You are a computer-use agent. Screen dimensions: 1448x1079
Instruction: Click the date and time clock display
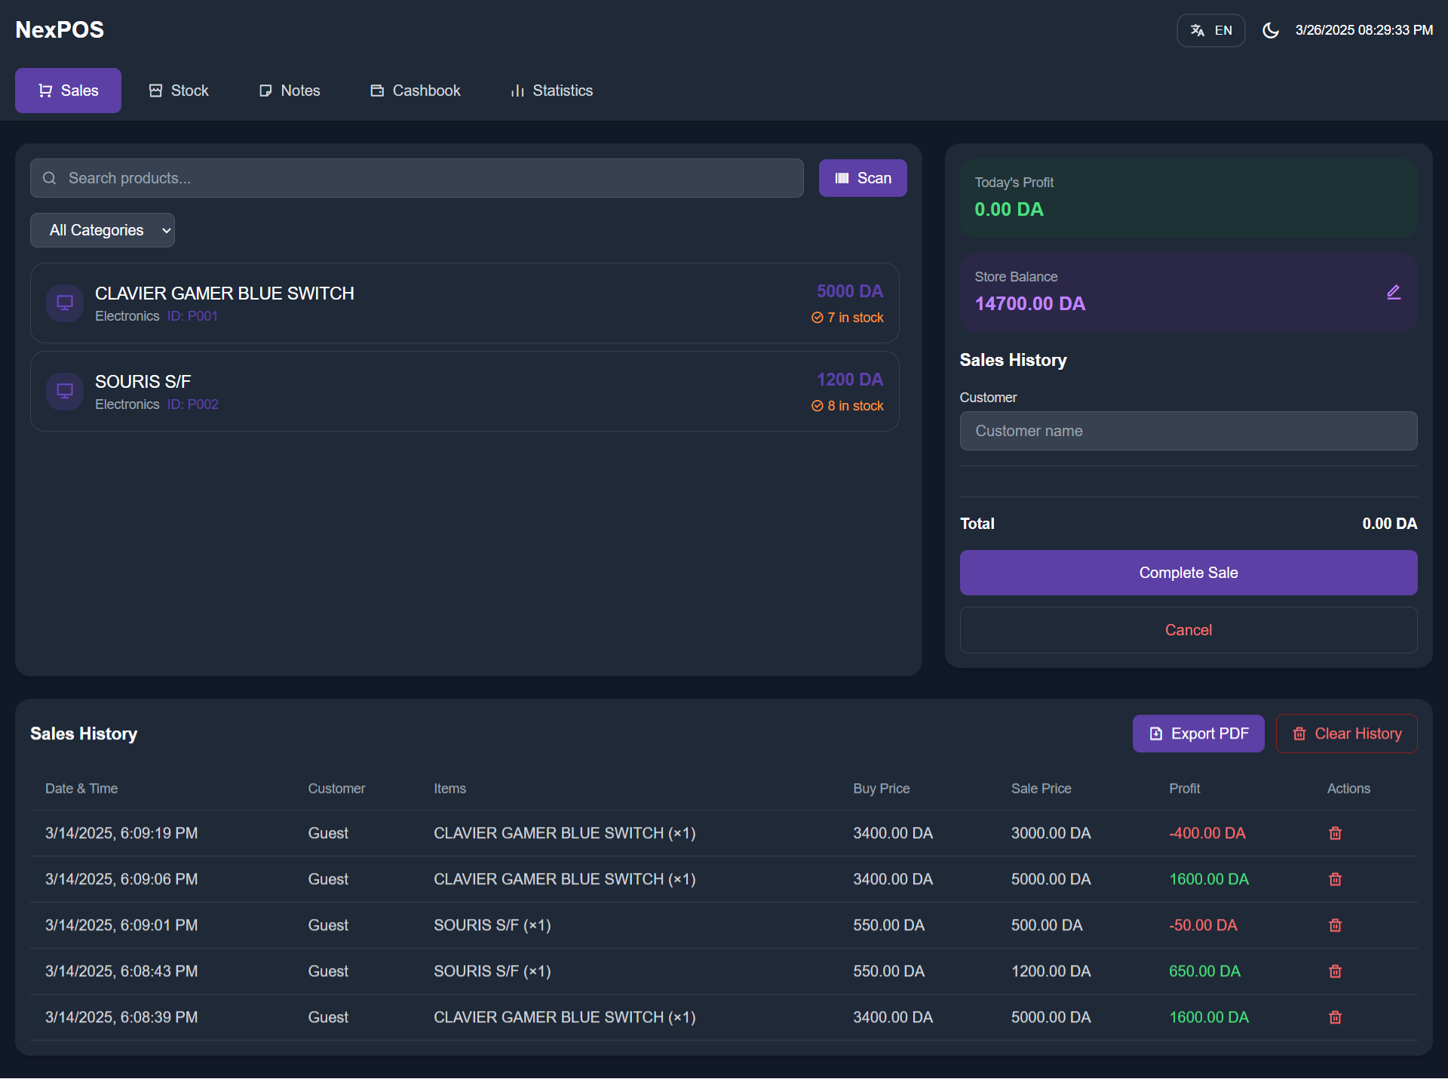point(1364,30)
